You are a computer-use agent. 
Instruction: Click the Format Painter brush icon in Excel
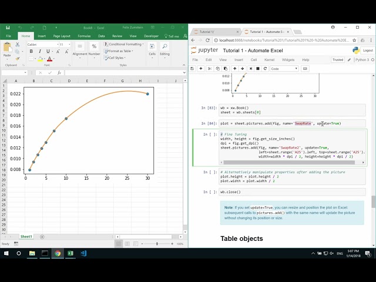pos(17,58)
